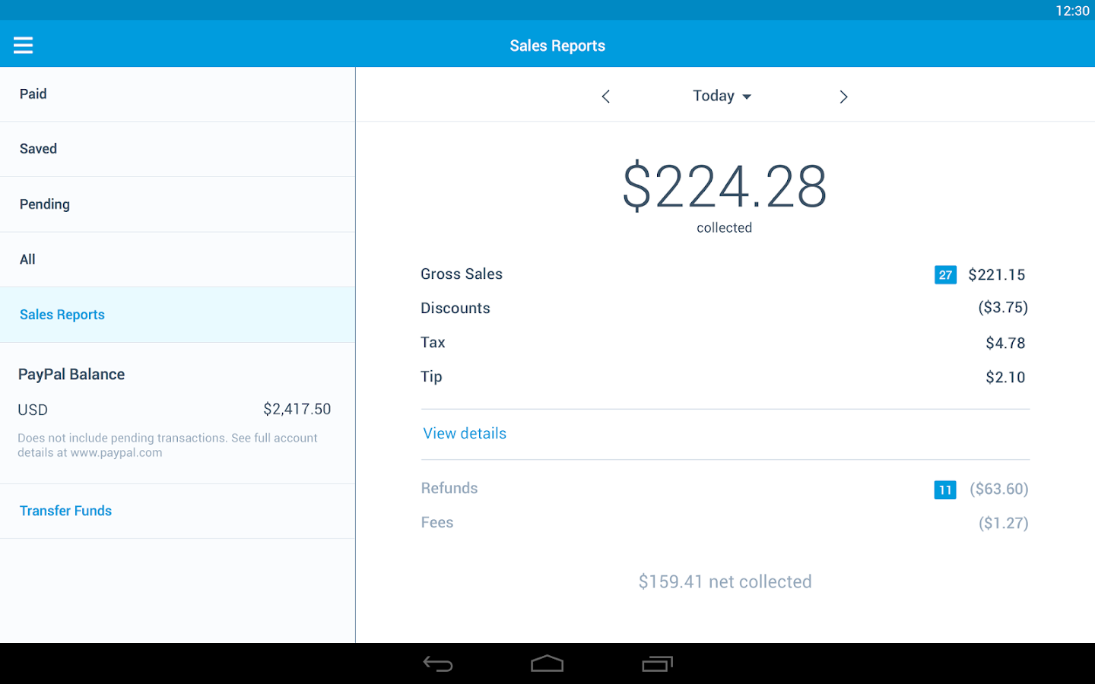Go to the previous day with left chevron
Viewport: 1095px width, 684px height.
coord(606,97)
